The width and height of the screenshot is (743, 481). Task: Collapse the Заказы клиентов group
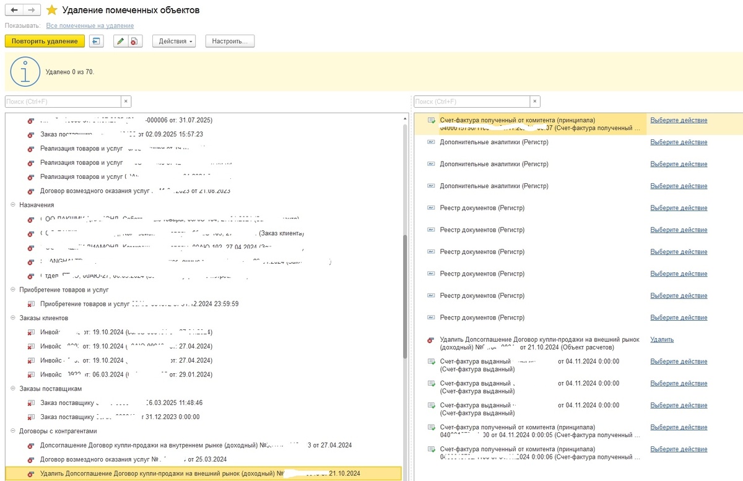pyautogui.click(x=14, y=318)
